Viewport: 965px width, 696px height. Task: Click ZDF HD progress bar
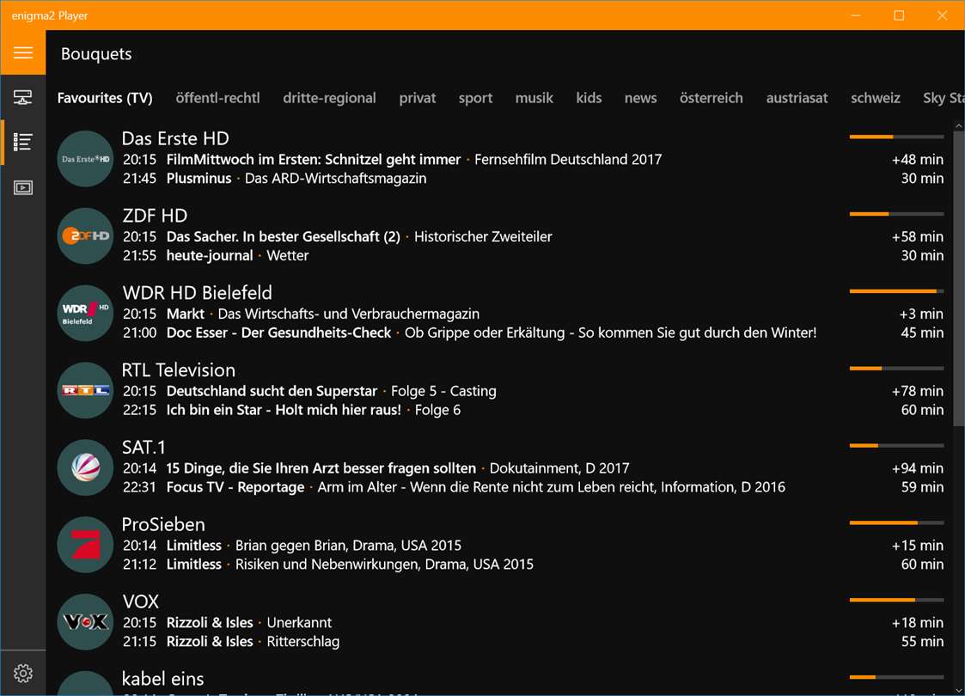(x=897, y=214)
